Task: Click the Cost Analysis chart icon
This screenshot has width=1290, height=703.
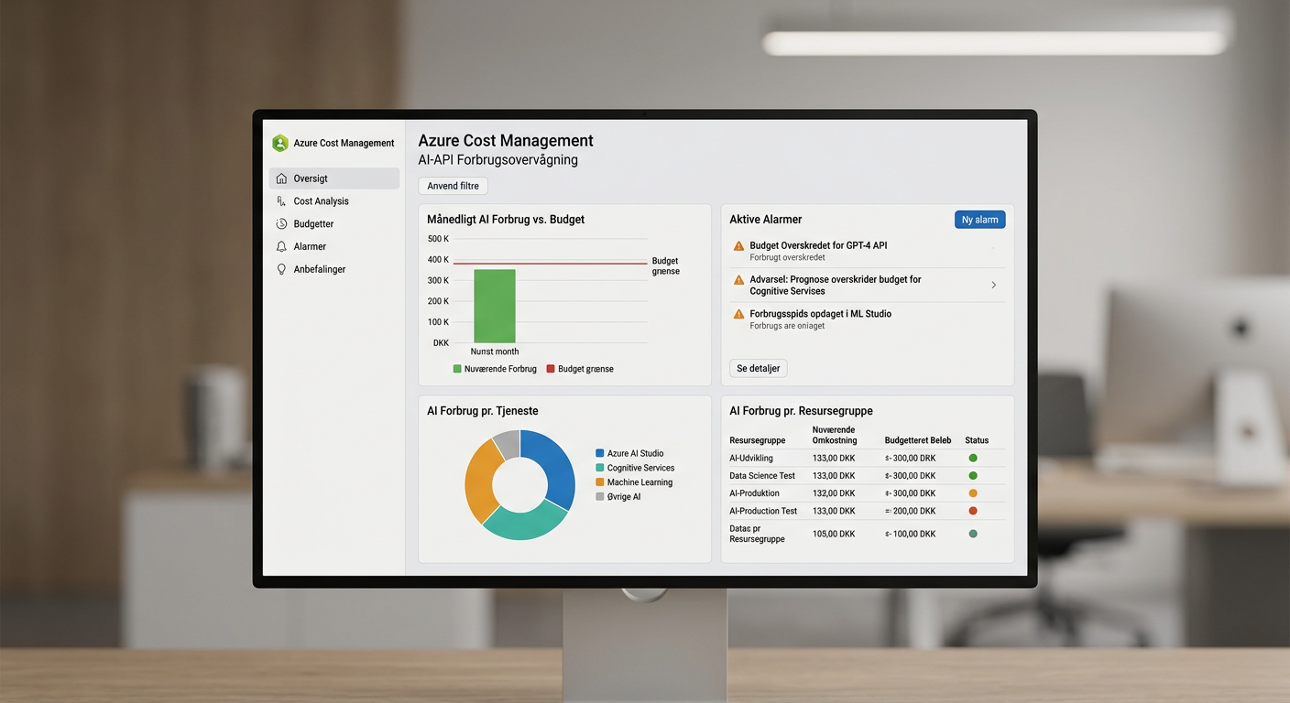Action: point(281,201)
